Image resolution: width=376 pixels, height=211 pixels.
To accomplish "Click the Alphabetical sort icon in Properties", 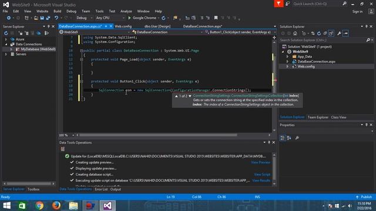I will point(289,138).
